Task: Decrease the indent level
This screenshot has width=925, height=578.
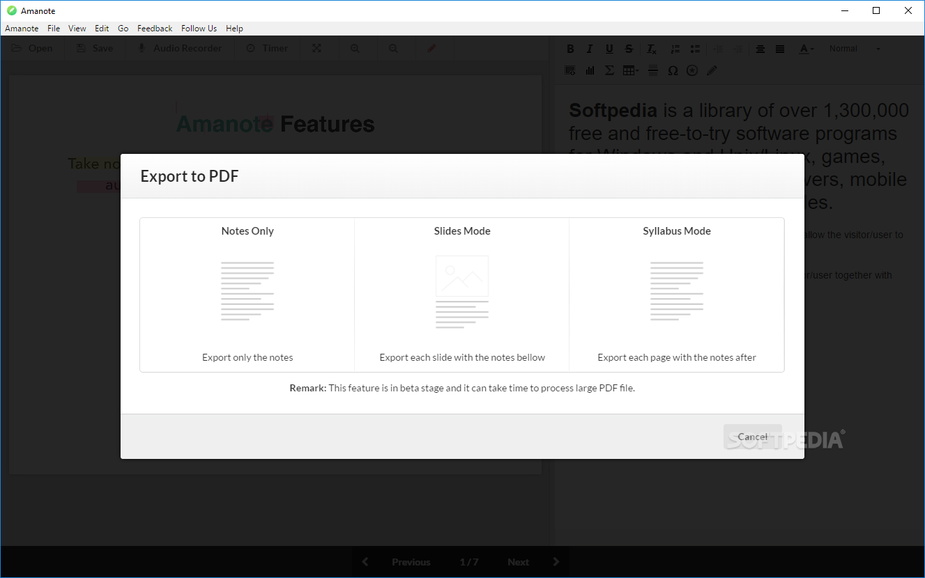Action: click(718, 49)
